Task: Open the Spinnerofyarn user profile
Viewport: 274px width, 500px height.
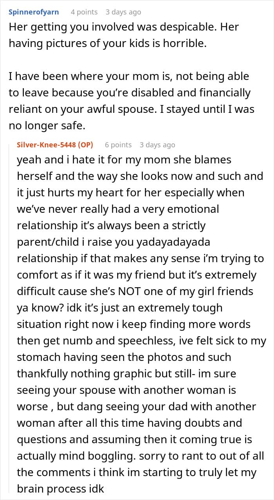Action: tap(34, 12)
